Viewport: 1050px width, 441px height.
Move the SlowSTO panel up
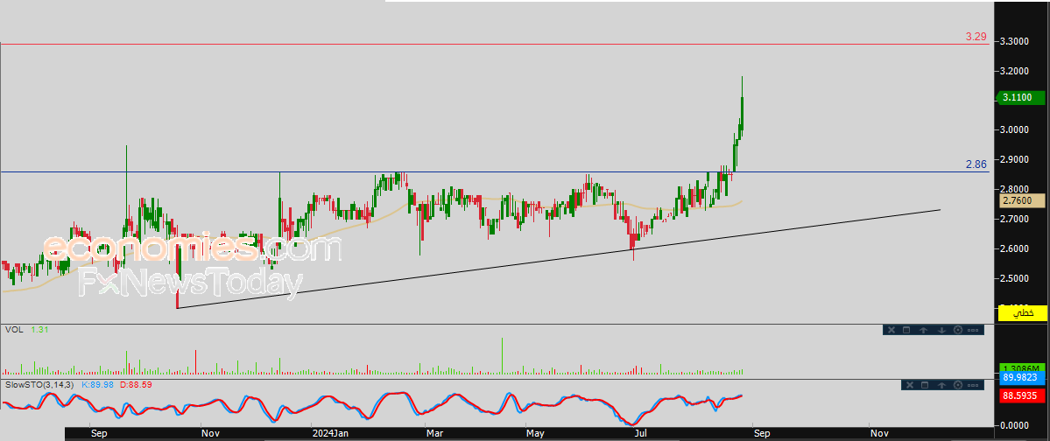tap(941, 385)
